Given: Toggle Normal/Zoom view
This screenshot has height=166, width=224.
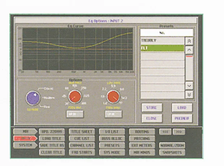Looking at the screenshot, I should [172, 145].
